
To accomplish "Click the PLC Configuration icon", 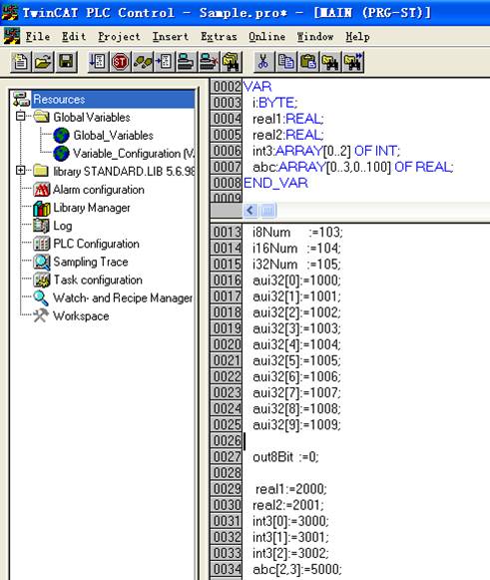I will [x=42, y=244].
